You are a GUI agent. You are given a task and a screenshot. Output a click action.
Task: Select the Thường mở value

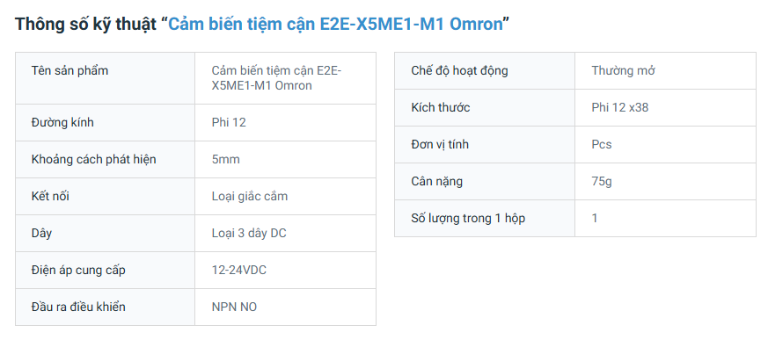click(623, 70)
